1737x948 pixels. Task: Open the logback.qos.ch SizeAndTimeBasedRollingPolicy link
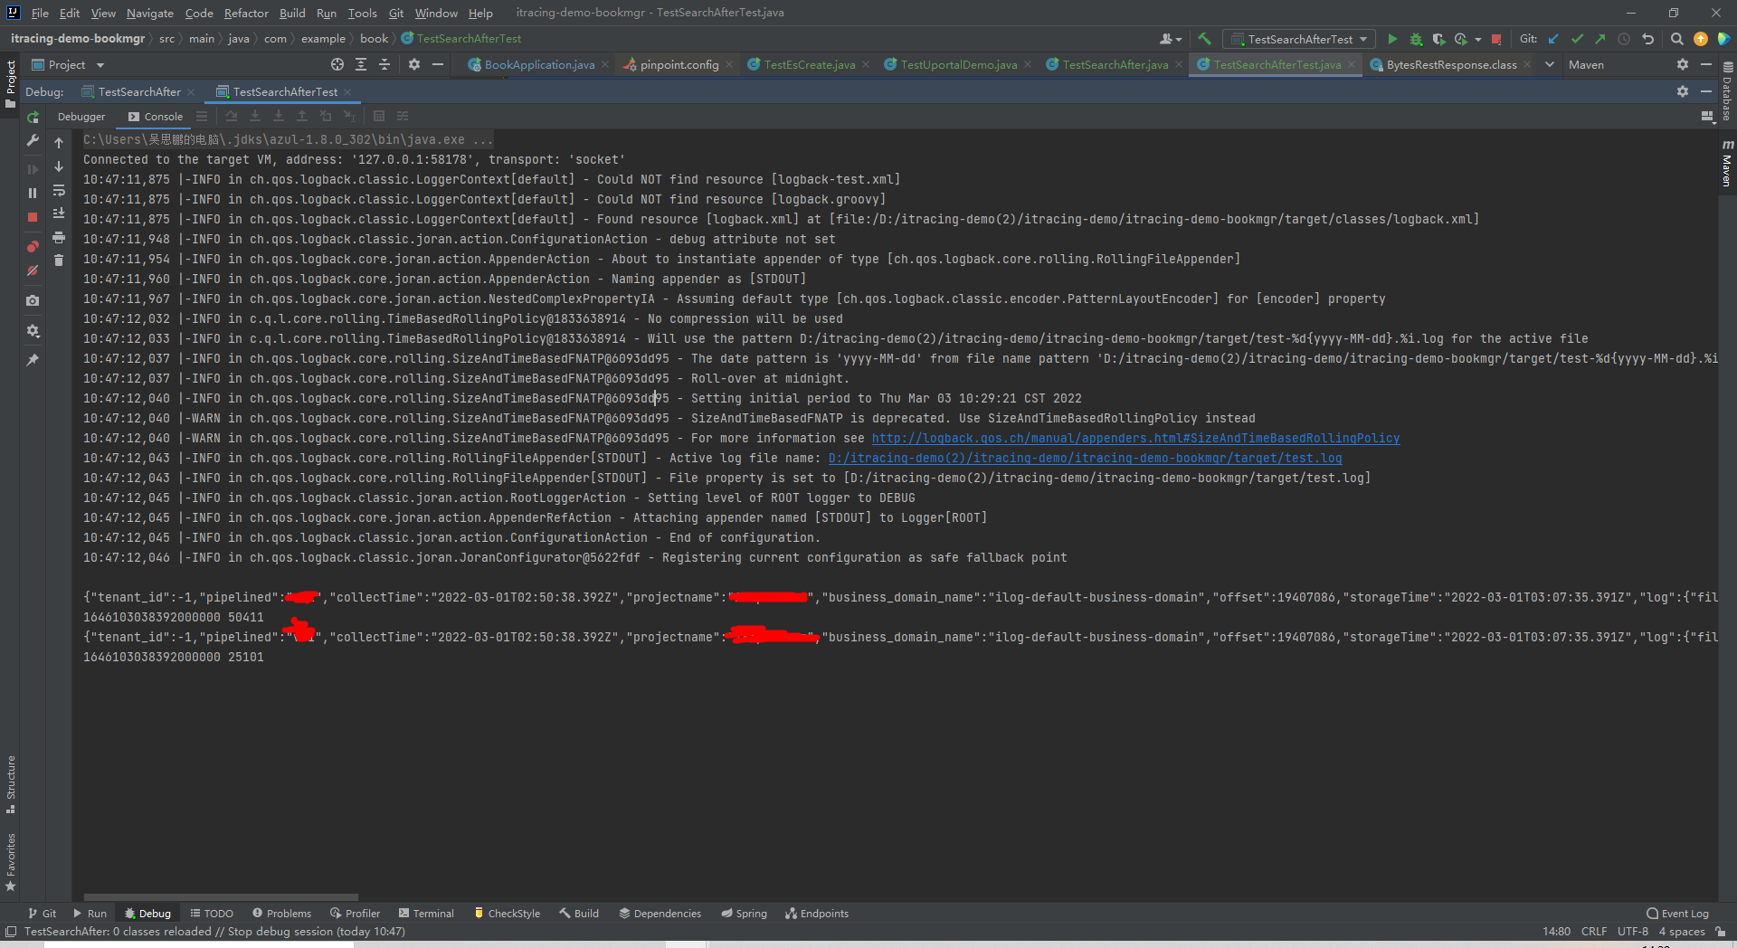point(1135,438)
